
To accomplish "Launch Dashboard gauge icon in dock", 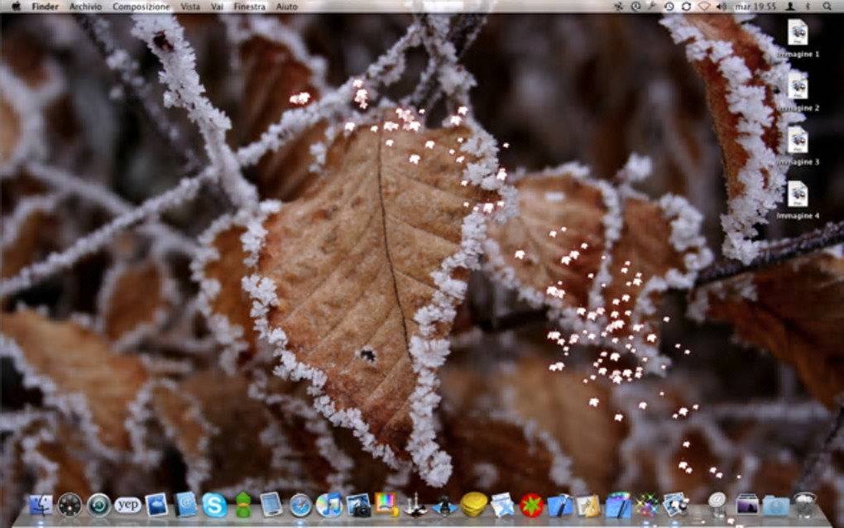I will click(70, 506).
